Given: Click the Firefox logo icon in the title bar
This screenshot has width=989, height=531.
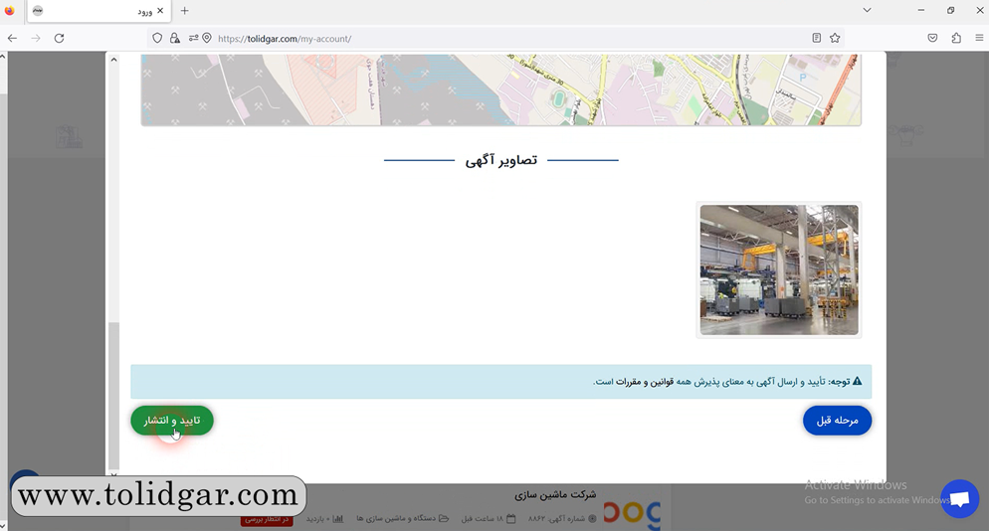Looking at the screenshot, I should click(x=10, y=11).
